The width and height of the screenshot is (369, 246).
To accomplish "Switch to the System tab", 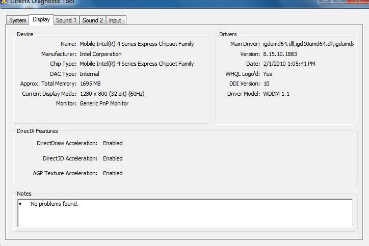I will point(17,20).
